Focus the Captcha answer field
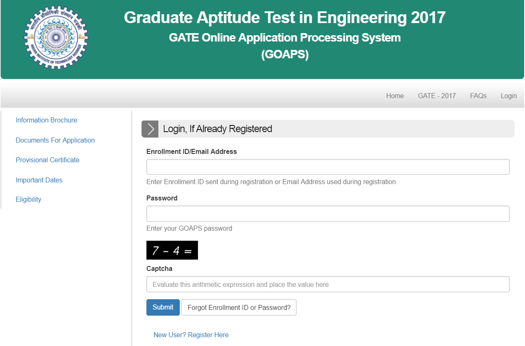The width and height of the screenshot is (525, 346). click(x=328, y=284)
